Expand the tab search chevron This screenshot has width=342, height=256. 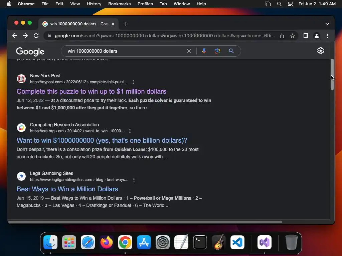tap(327, 24)
